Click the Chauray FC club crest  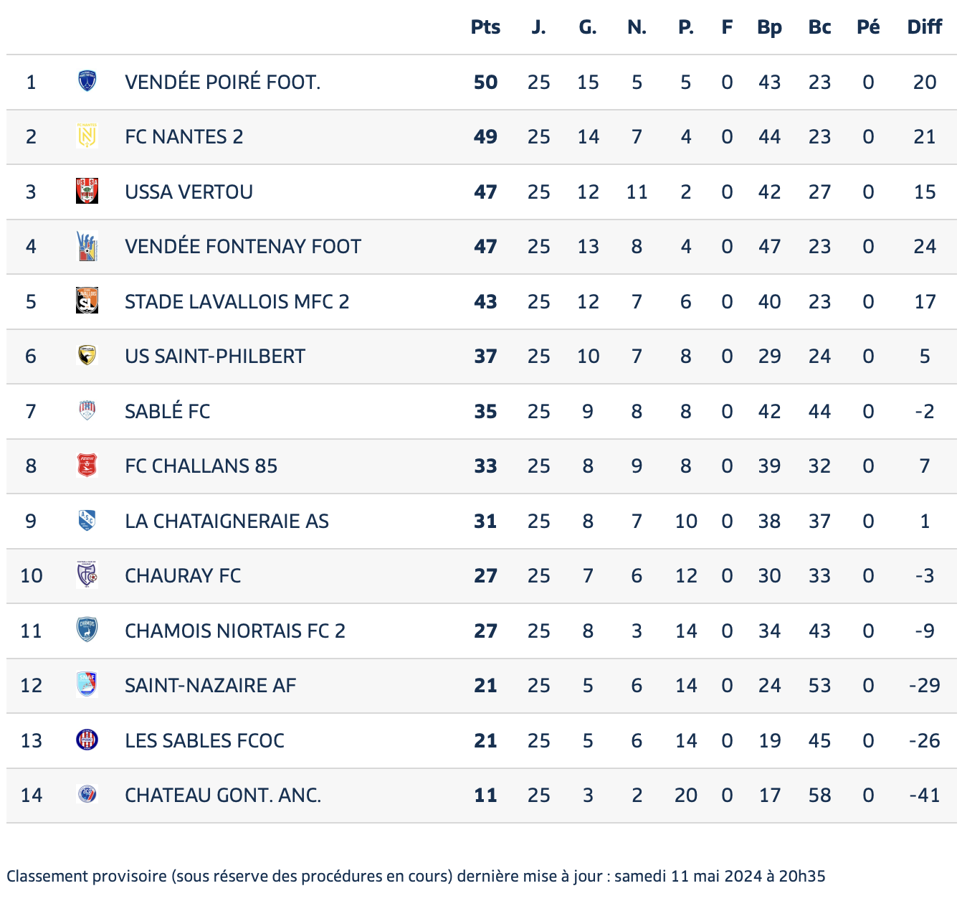pos(87,575)
